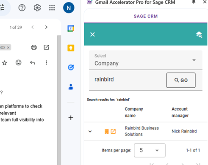Screen dimensions: 208x165
Task: Get add-ons plus button
Action: pyautogui.click(x=71, y=118)
